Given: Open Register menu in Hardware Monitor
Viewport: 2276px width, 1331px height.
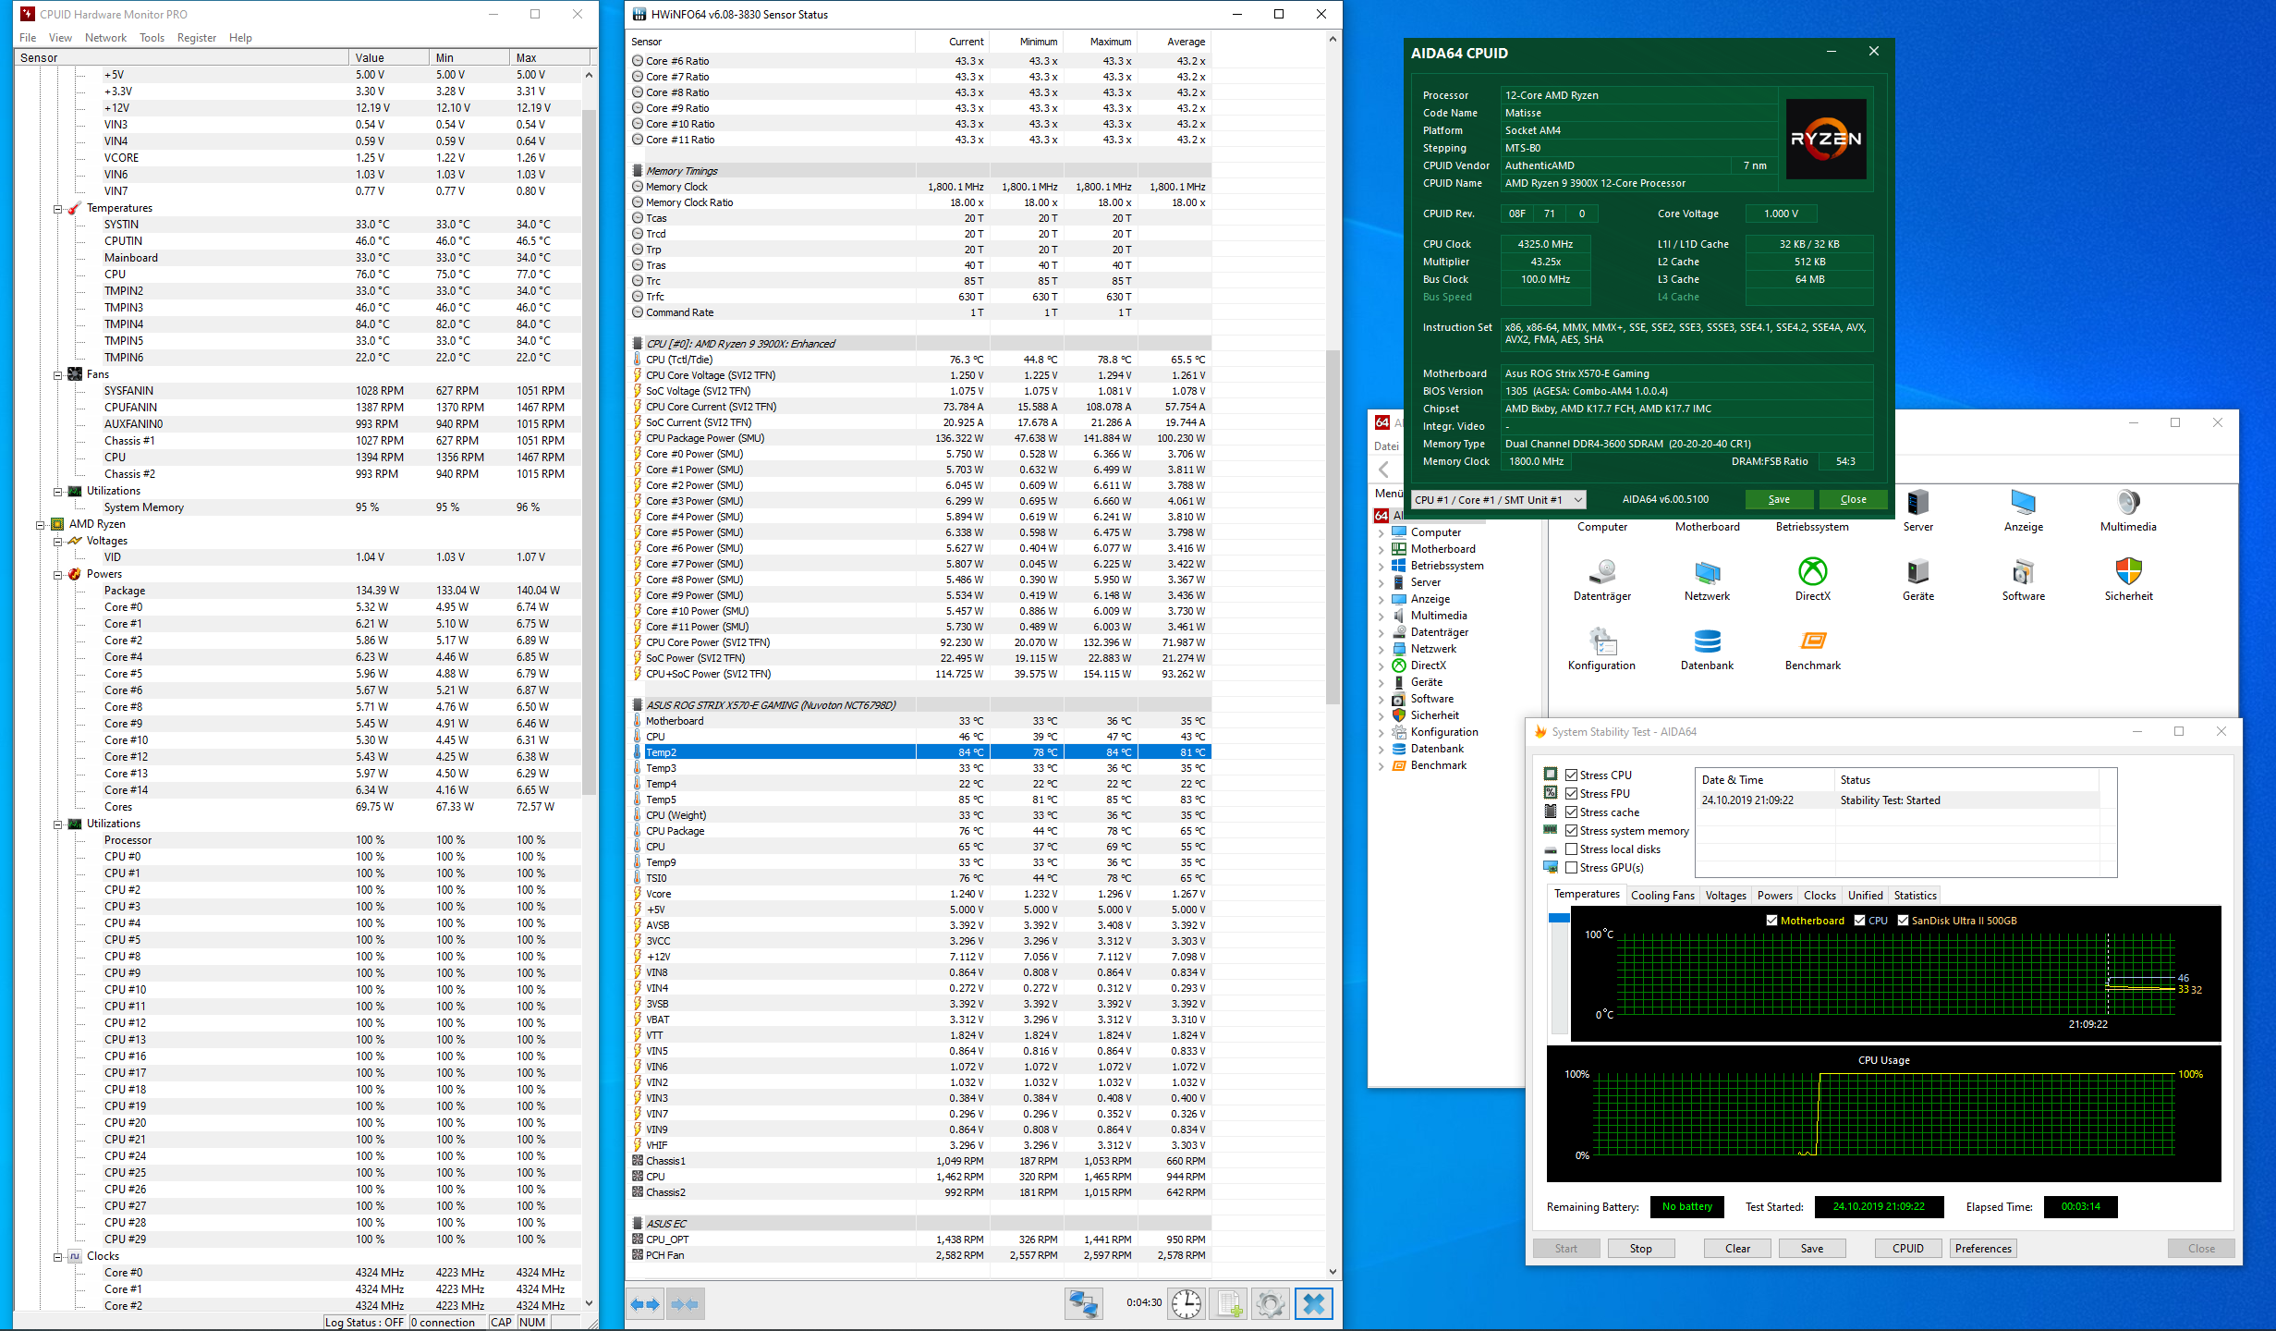Looking at the screenshot, I should [196, 38].
